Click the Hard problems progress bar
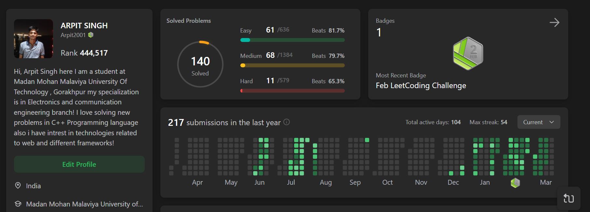The height and width of the screenshot is (212, 590). coord(292,91)
